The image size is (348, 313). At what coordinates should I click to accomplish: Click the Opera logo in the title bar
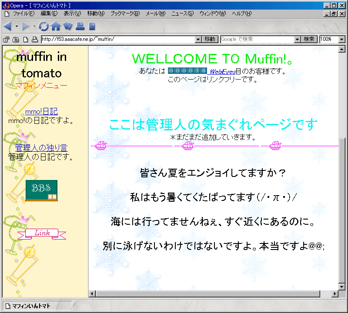click(x=6, y=6)
